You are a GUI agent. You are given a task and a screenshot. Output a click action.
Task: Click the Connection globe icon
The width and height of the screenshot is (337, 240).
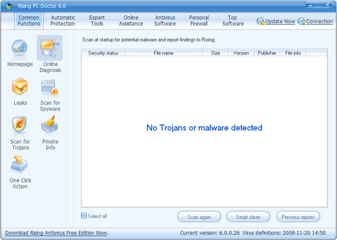pos(302,22)
